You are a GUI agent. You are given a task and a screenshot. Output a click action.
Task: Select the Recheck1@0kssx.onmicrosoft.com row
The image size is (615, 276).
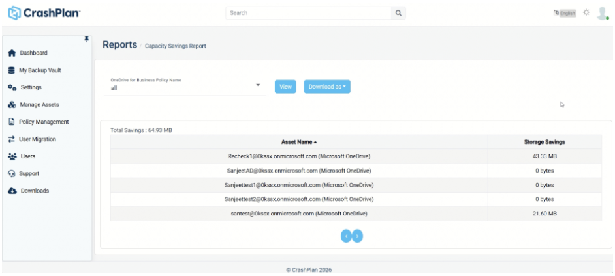tap(356, 156)
